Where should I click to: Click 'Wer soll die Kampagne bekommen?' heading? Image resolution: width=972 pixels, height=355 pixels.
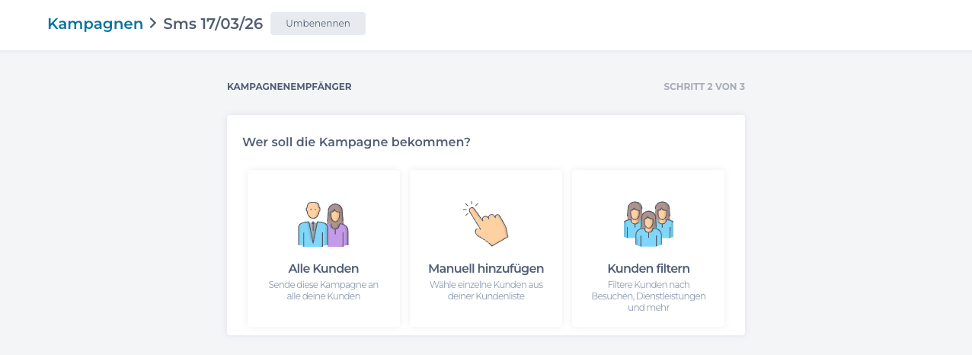[x=356, y=142]
